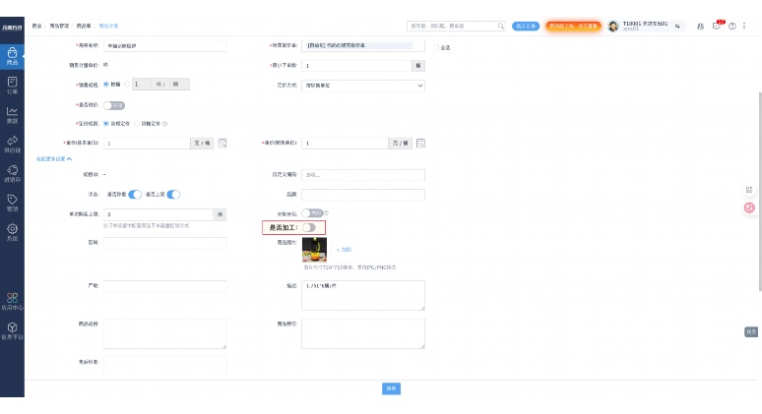This screenshot has width=762, height=414.
Task: Open the help question-mark icon in header
Action: [731, 27]
